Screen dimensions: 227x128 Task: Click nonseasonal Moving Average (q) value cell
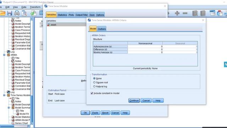point(145,52)
